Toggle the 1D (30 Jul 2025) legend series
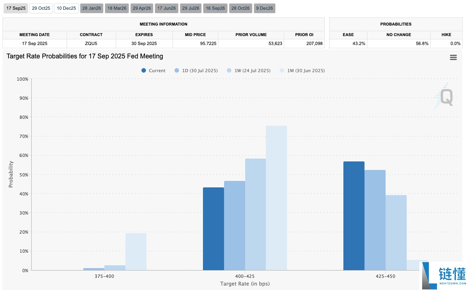468x290 pixels. 196,71
